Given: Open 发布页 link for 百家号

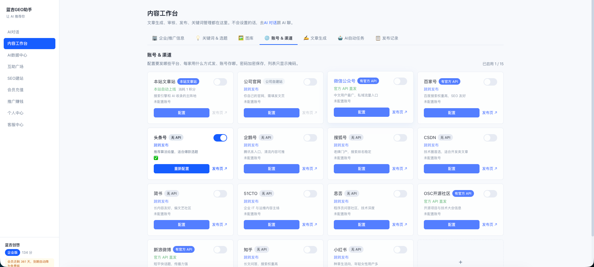Looking at the screenshot, I should pyautogui.click(x=490, y=113).
